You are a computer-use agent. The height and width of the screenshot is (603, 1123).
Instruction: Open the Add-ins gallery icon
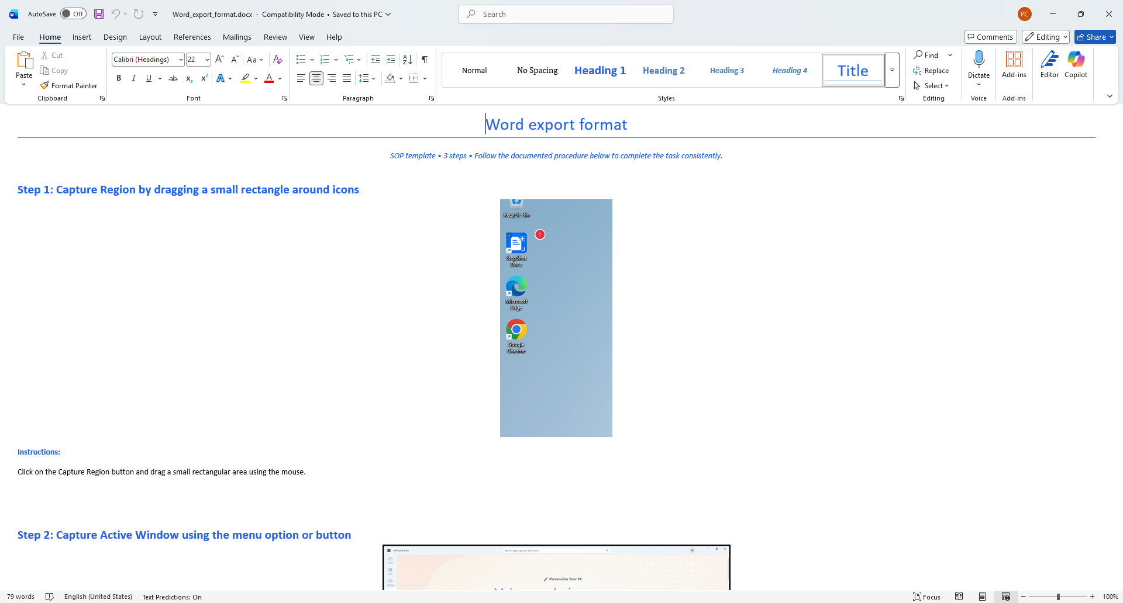click(x=1014, y=64)
